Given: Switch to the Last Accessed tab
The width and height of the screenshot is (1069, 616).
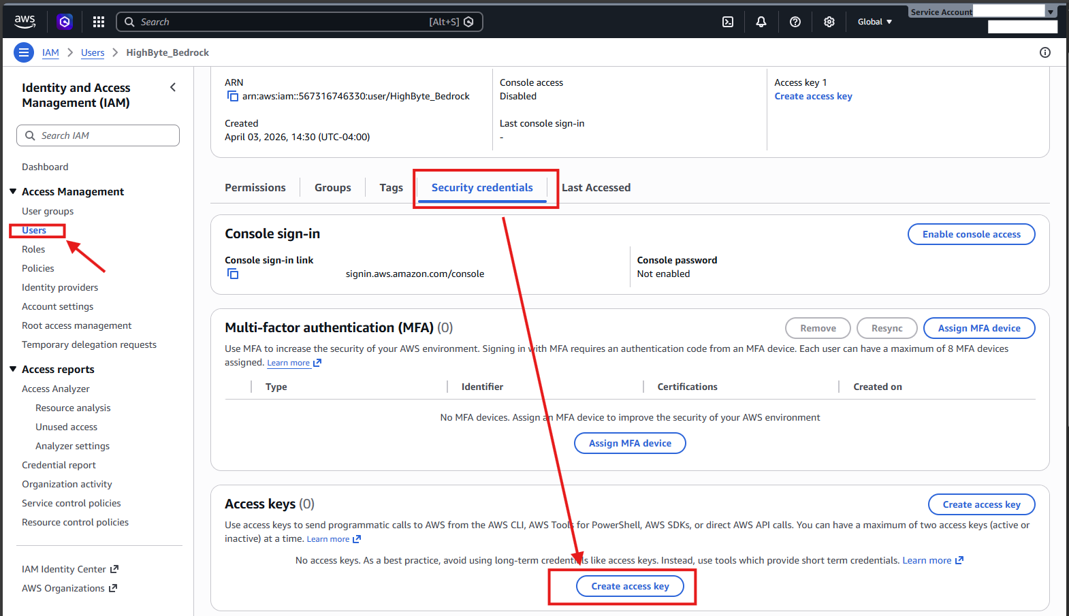Looking at the screenshot, I should [596, 188].
